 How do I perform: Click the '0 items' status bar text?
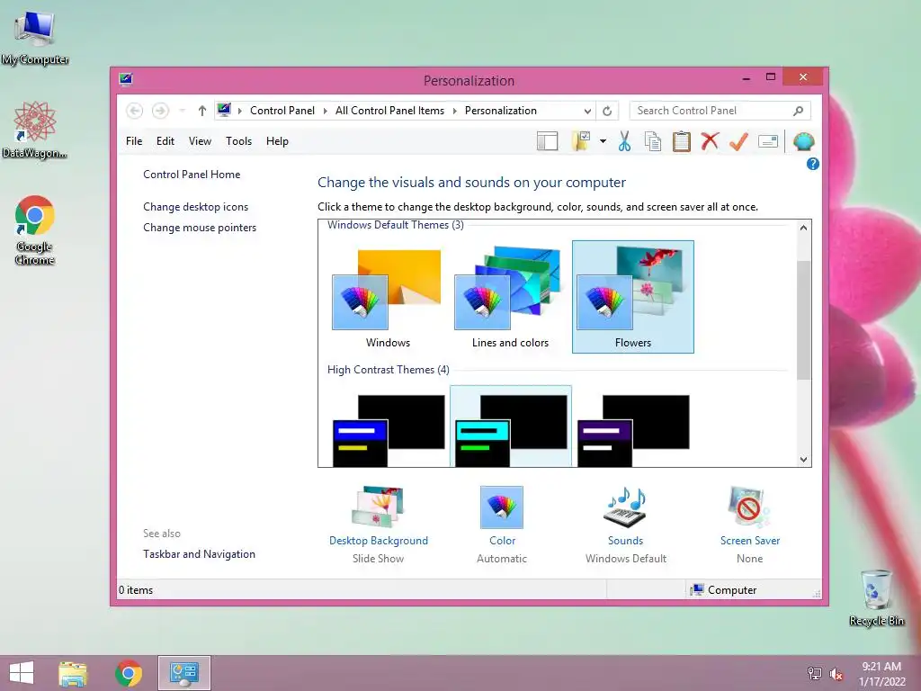pos(136,590)
